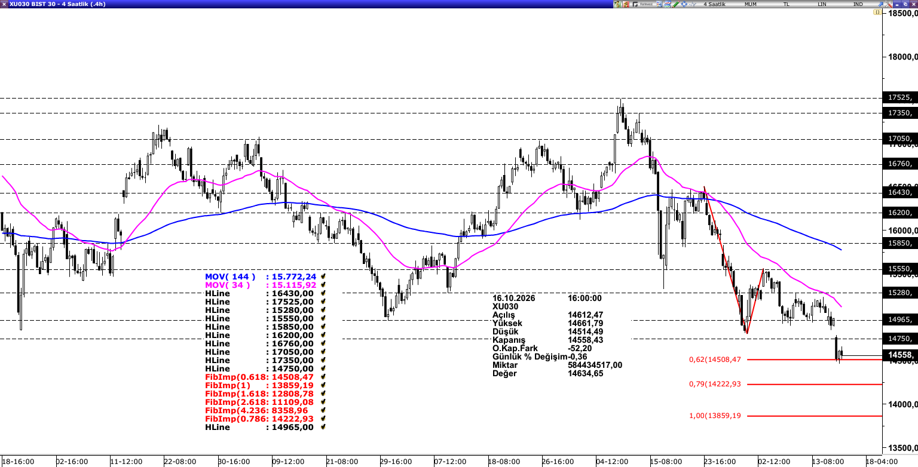Open the TL currency selector
918x467 pixels.
(787, 4)
